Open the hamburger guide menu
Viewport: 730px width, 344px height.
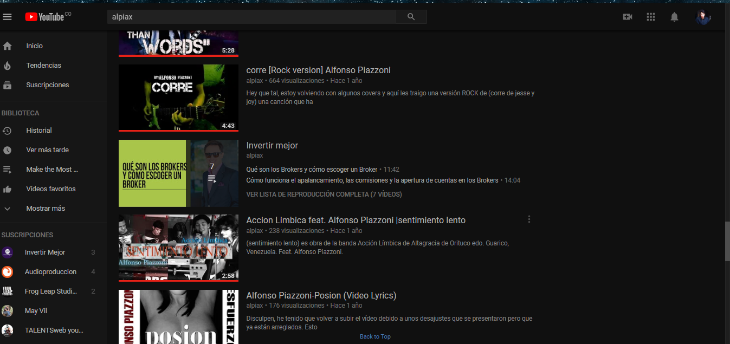(7, 17)
